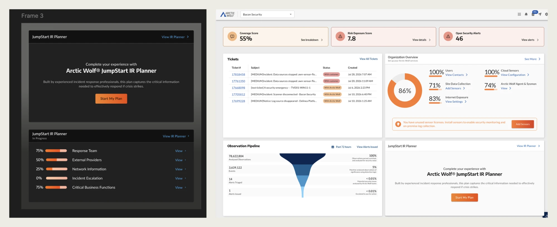Click the External Providers 50% progress bar
The height and width of the screenshot is (227, 557).
pyautogui.click(x=57, y=160)
